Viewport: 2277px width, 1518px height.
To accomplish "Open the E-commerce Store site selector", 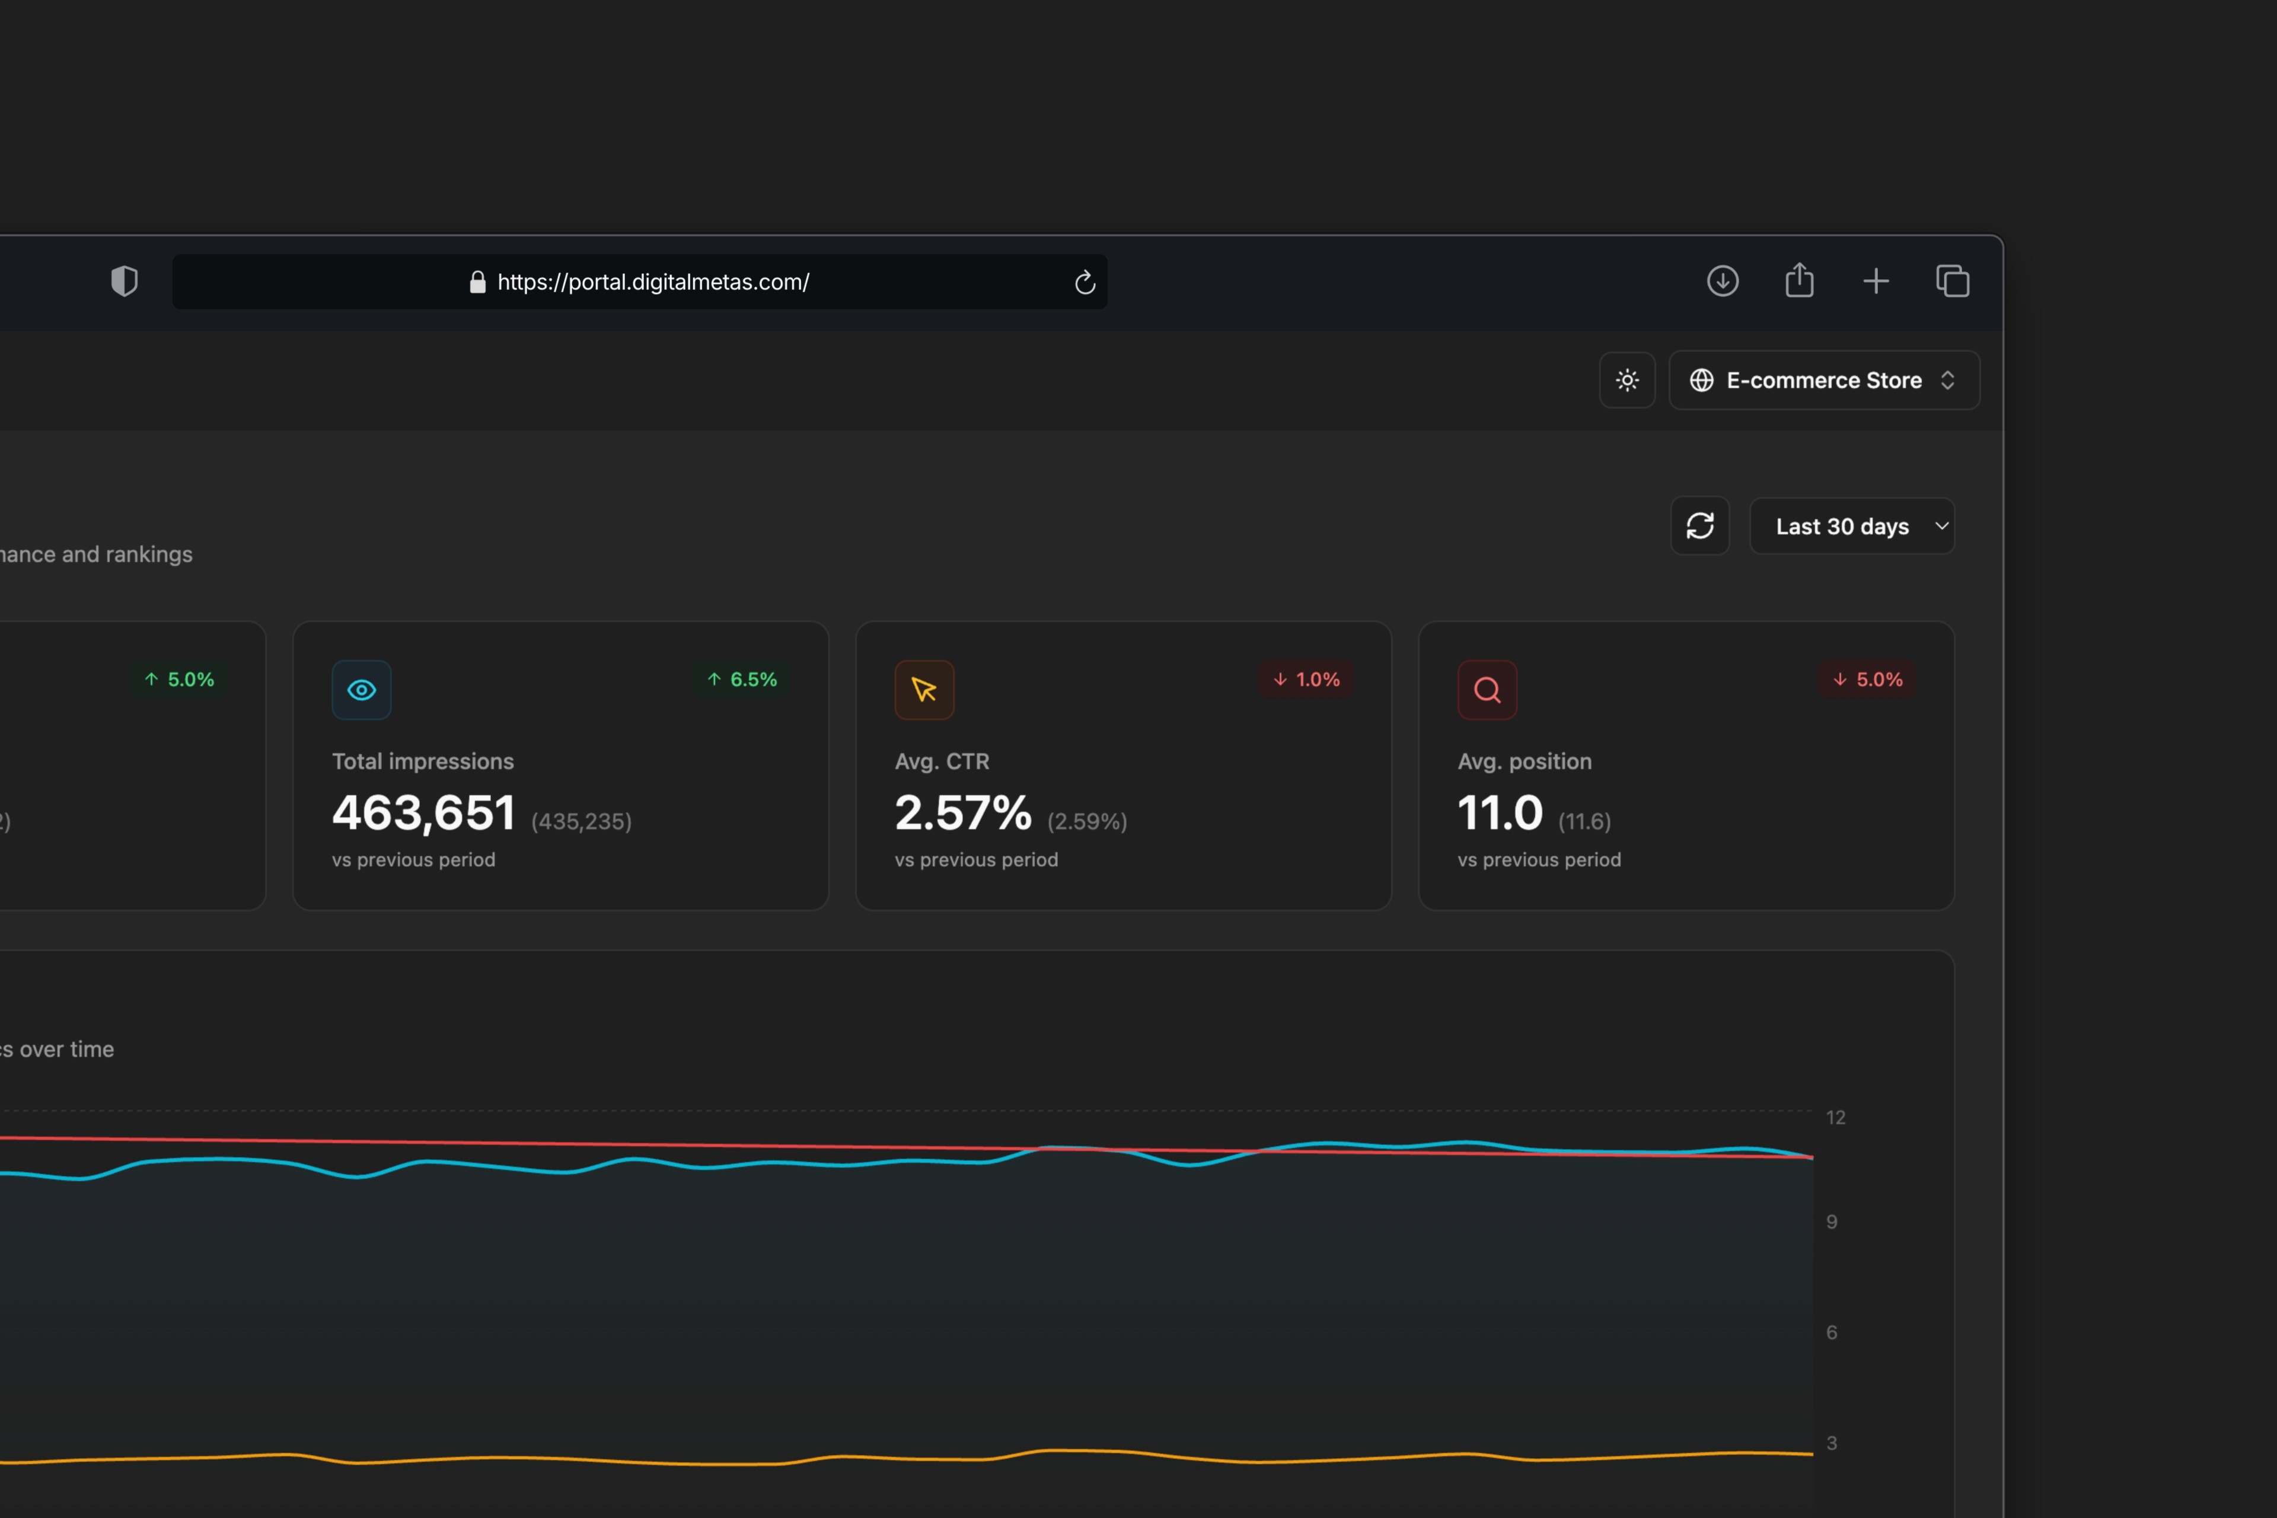I will pyautogui.click(x=1824, y=379).
